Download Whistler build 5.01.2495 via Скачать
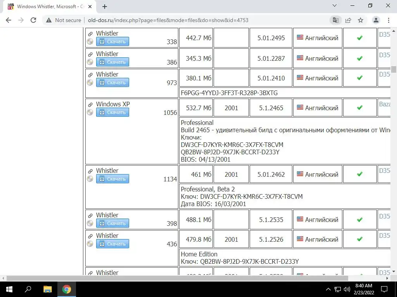 (112, 41)
